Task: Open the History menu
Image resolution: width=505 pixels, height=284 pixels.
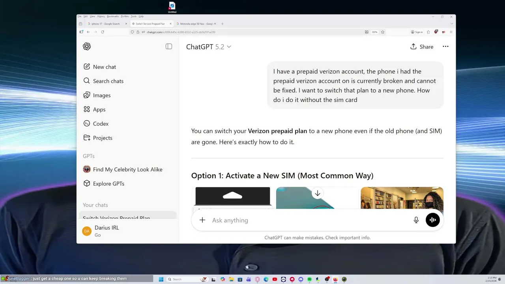Action: (101, 16)
